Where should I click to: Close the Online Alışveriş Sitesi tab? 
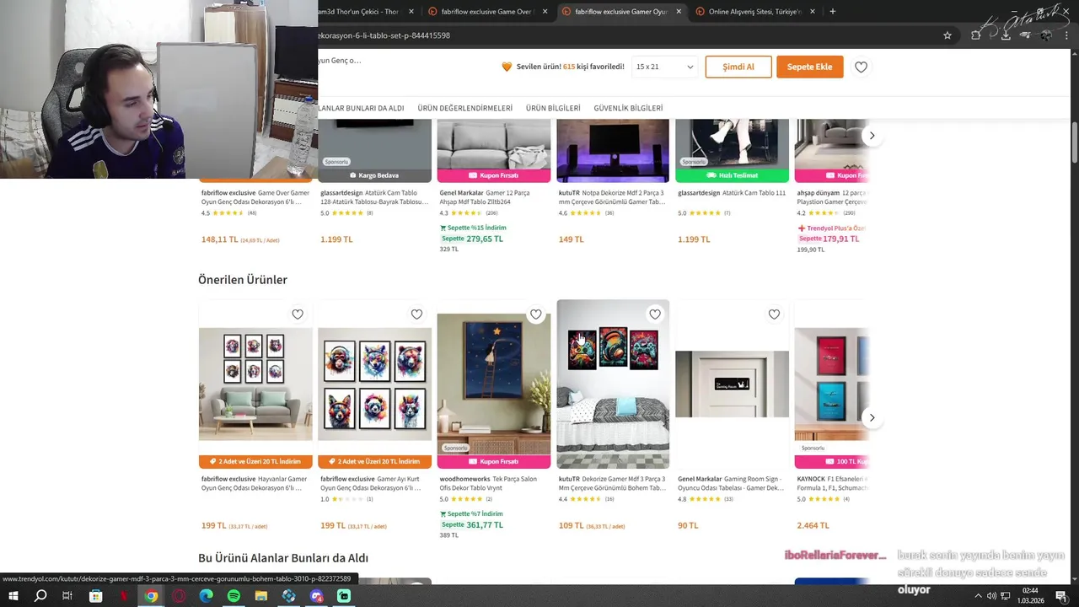point(813,12)
